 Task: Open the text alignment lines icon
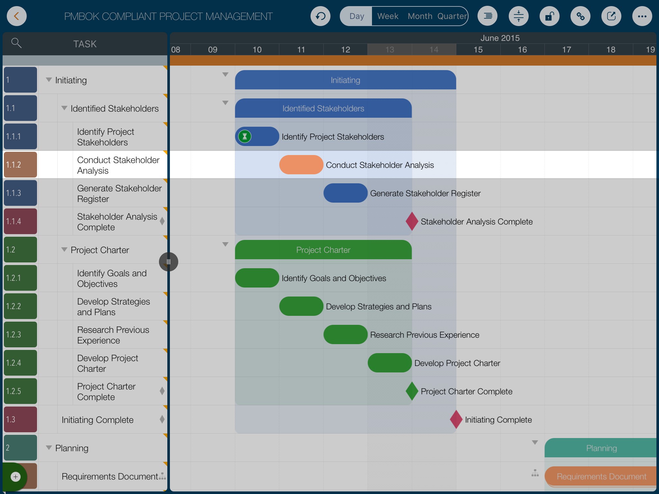coord(488,16)
